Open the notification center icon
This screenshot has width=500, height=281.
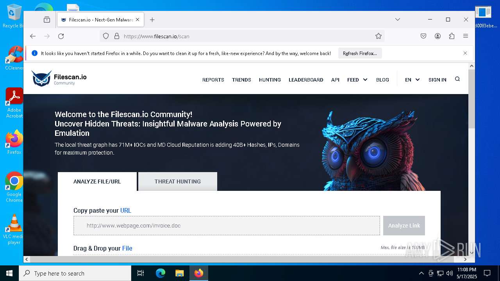[487, 273]
